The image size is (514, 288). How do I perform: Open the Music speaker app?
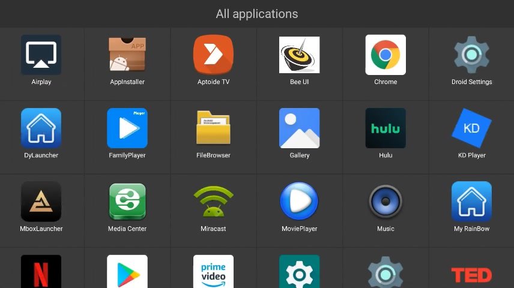coord(385,202)
